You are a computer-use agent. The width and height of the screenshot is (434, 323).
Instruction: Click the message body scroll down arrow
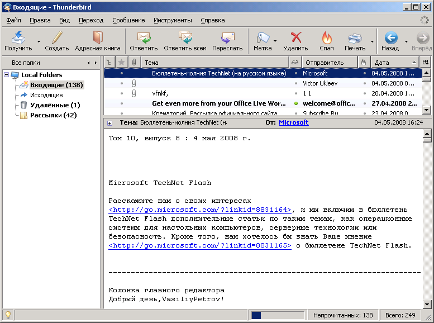[x=427, y=305]
